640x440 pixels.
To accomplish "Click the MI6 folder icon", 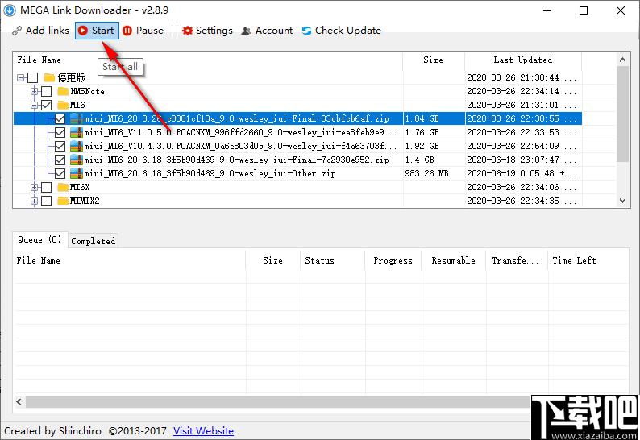I will point(63,105).
